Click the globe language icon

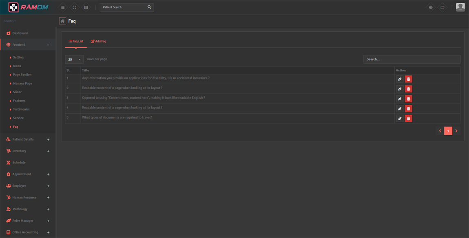pyautogui.click(x=431, y=7)
